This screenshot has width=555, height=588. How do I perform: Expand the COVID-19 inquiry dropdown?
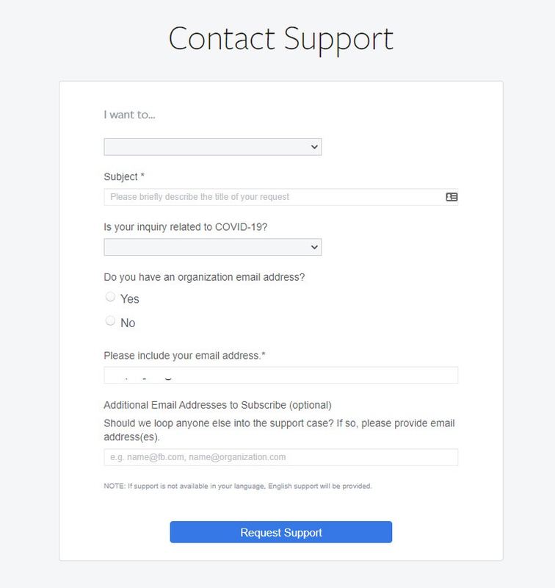click(x=212, y=247)
